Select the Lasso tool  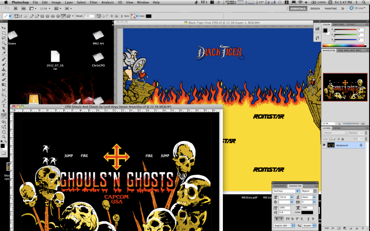pyautogui.click(x=4, y=38)
